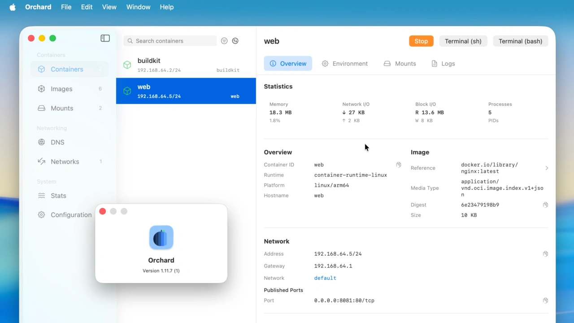The height and width of the screenshot is (323, 574).
Task: Click the filter containers icon
Action: click(224, 41)
